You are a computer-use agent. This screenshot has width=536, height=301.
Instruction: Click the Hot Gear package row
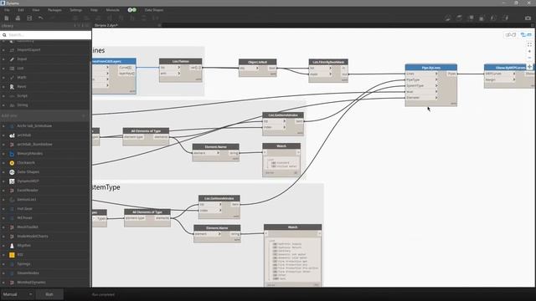pos(45,208)
